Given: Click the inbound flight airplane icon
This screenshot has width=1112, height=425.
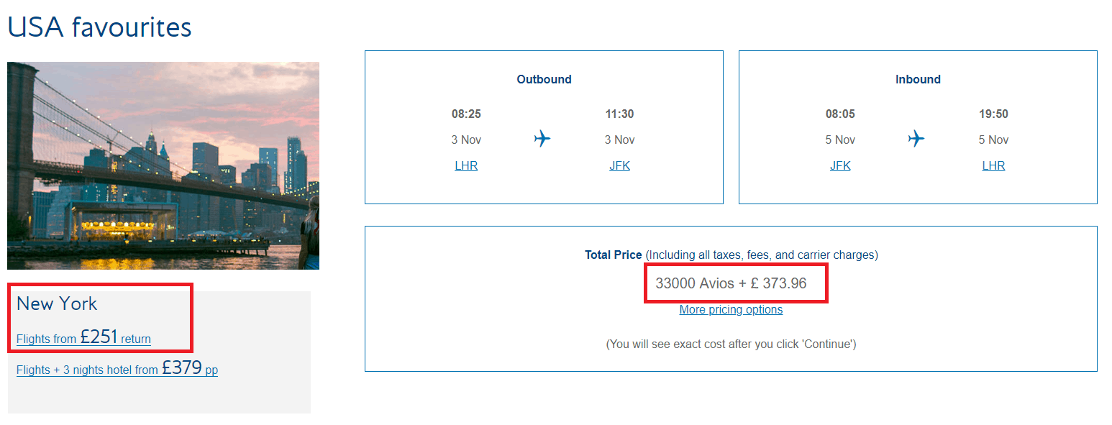Looking at the screenshot, I should [x=916, y=139].
